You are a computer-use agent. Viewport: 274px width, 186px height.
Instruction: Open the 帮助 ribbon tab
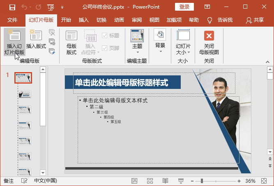(194, 20)
